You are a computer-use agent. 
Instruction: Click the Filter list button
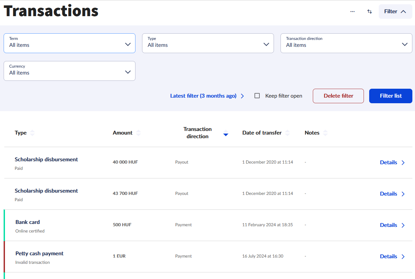tap(391, 96)
